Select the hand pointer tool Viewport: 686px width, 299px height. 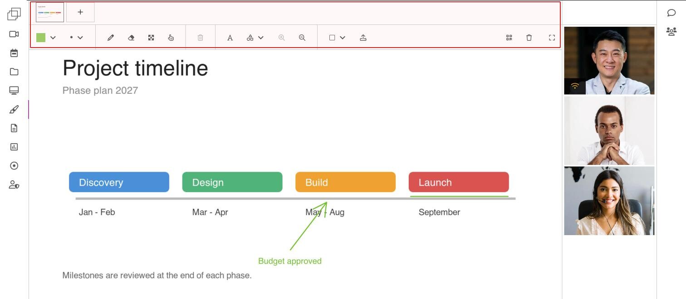(171, 38)
